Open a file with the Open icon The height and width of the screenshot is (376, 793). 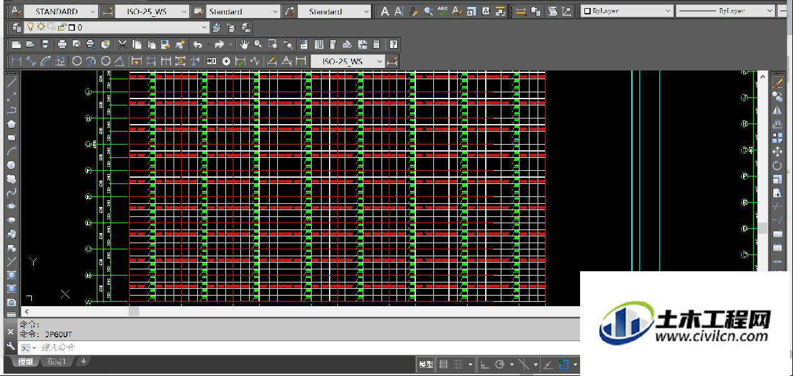(x=30, y=44)
